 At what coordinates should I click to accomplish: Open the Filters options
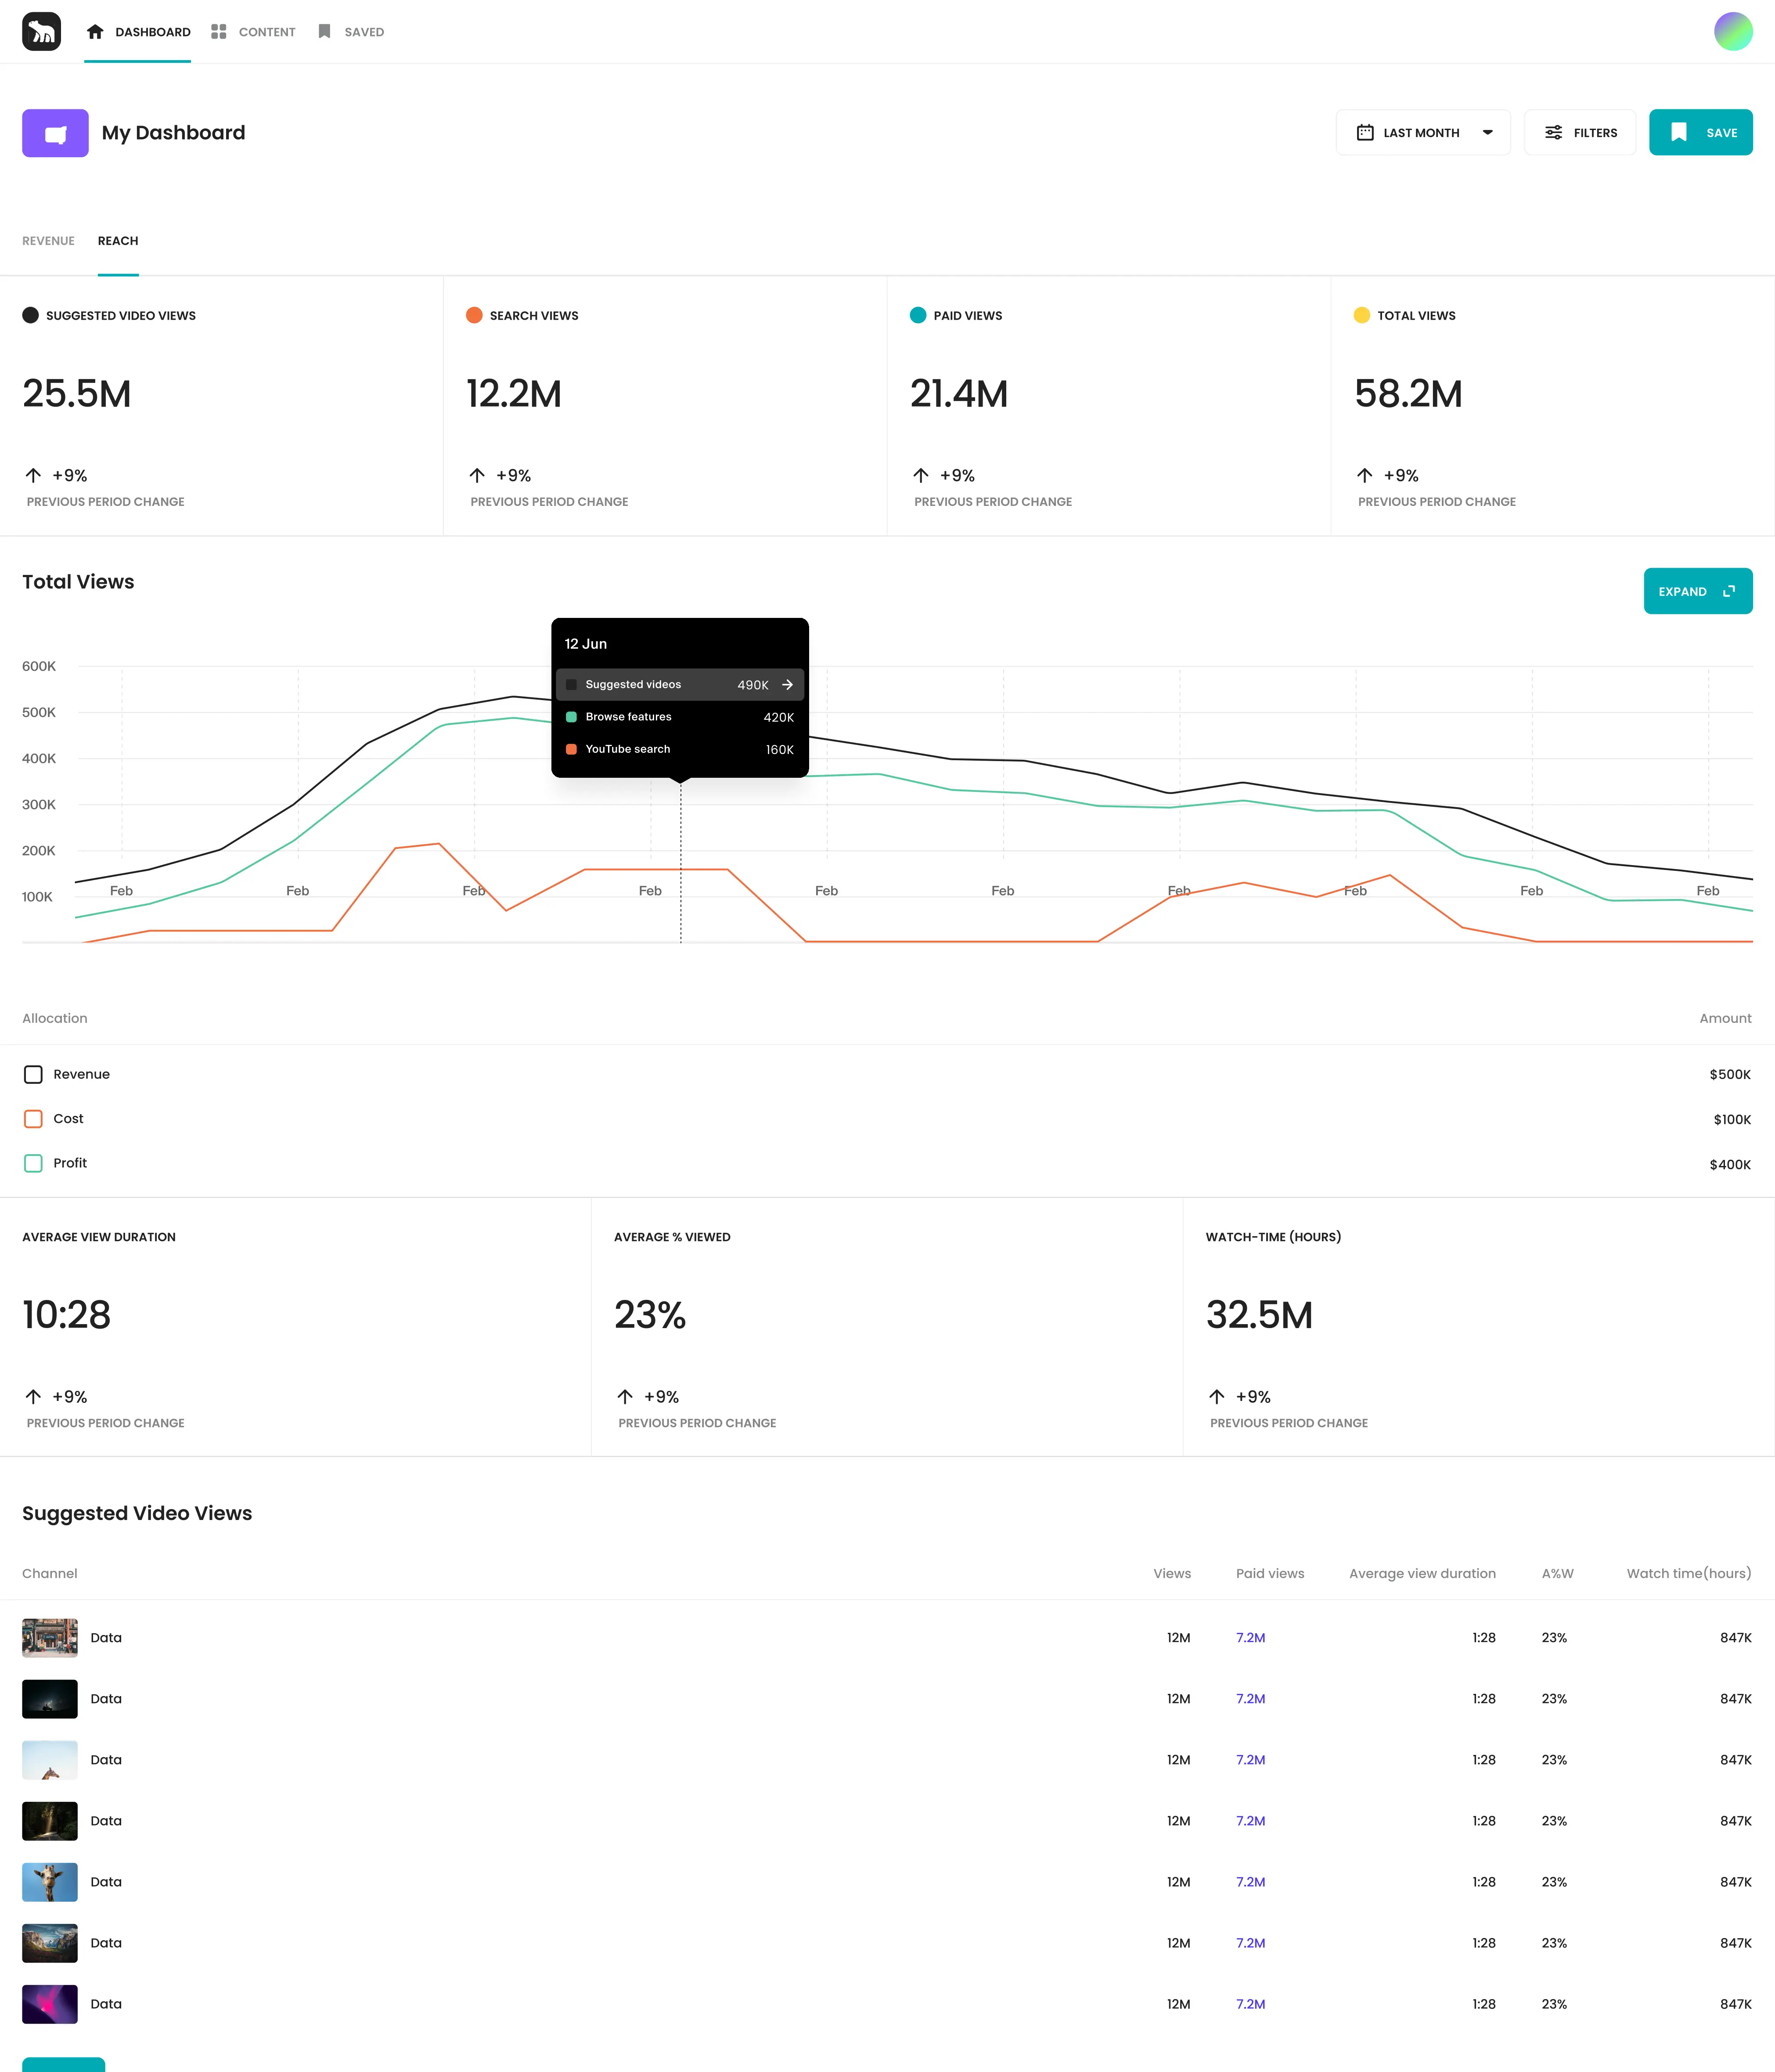[x=1579, y=133]
